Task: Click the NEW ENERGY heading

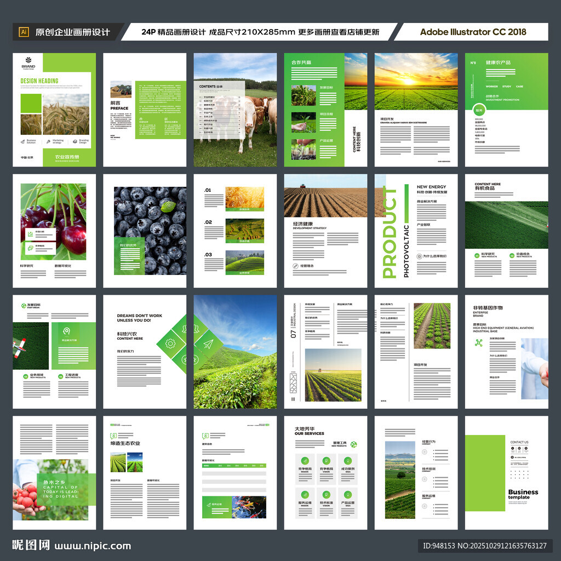Action: coord(432,187)
